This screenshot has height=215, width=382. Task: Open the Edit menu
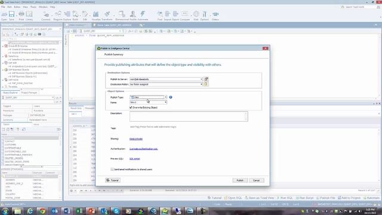click(10, 7)
